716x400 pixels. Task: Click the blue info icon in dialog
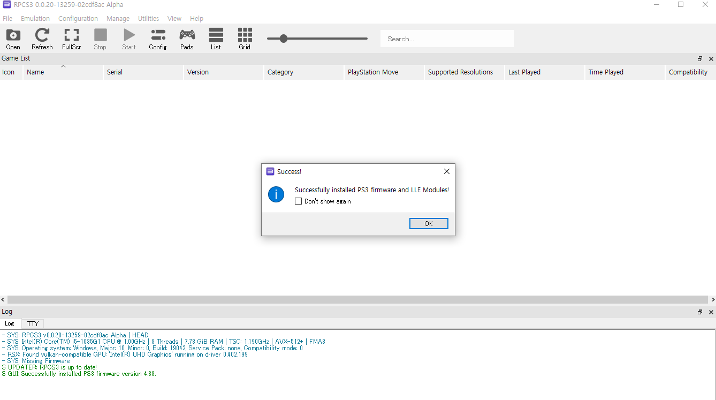click(276, 194)
